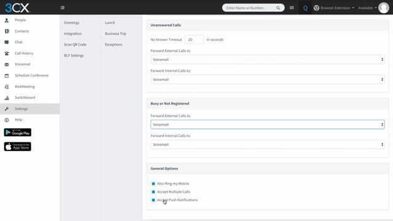Open the Google Play badge

pyautogui.click(x=18, y=133)
